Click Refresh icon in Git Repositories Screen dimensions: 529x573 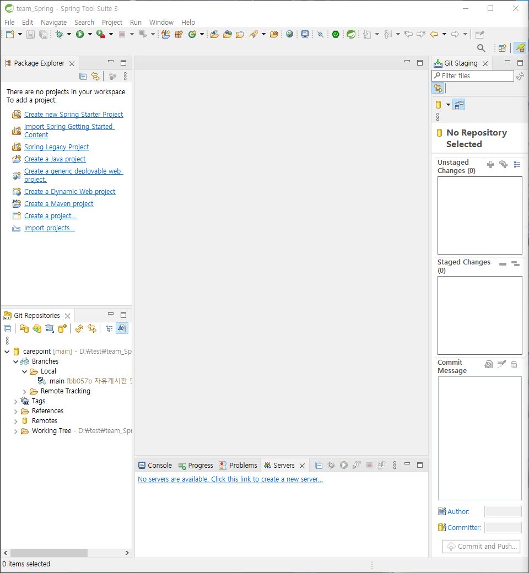[x=79, y=328]
